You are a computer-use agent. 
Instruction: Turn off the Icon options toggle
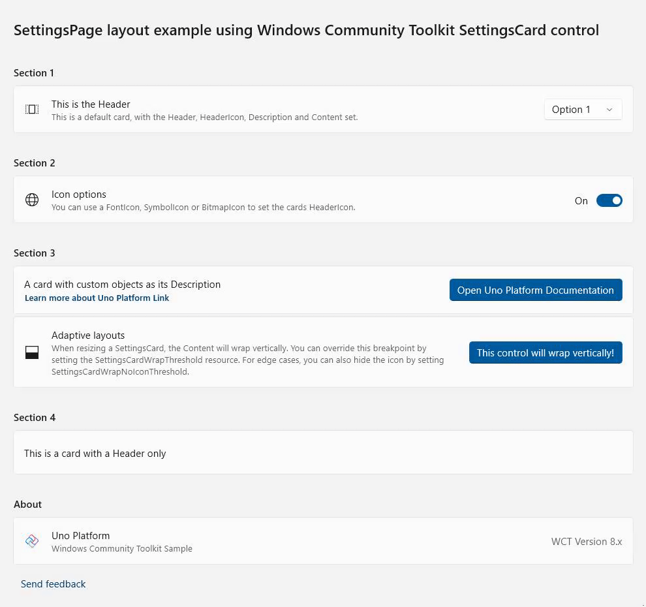pos(609,200)
